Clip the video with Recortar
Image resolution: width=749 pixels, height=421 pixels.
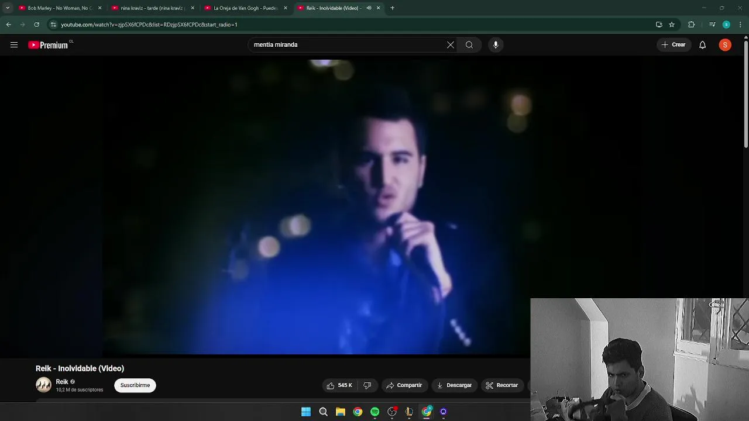point(501,385)
